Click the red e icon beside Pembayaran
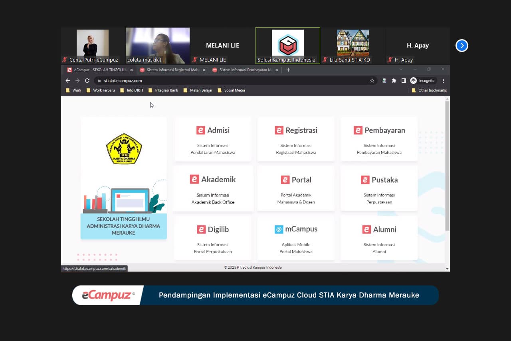 [358, 130]
